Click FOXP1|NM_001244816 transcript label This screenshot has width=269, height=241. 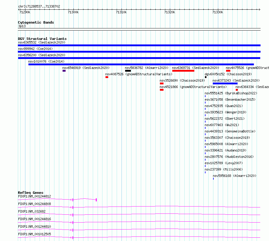coord(34,219)
